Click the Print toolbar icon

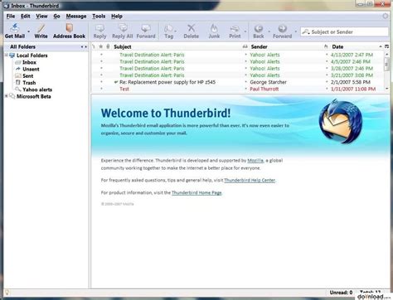tap(235, 28)
